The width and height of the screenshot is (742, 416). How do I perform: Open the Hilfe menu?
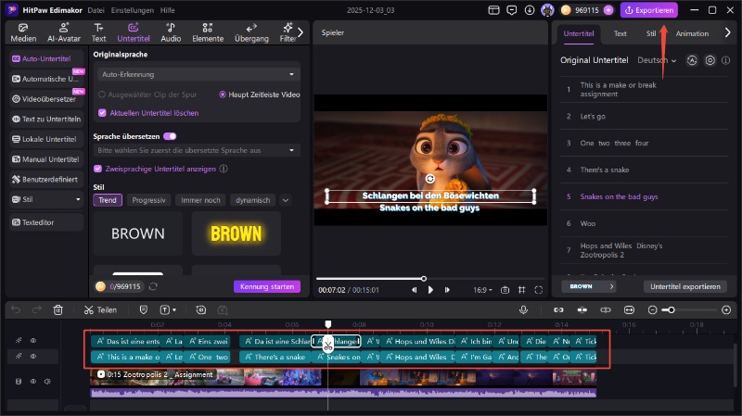(168, 10)
